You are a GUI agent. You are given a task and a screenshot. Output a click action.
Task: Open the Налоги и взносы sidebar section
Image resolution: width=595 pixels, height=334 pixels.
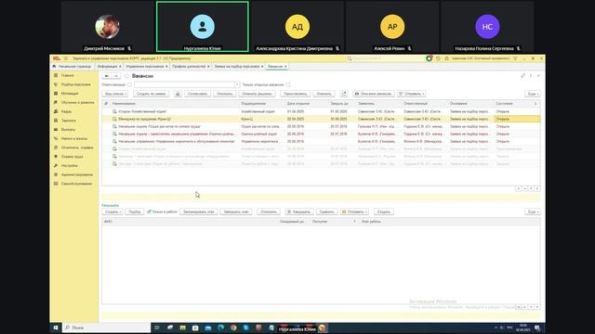74,138
